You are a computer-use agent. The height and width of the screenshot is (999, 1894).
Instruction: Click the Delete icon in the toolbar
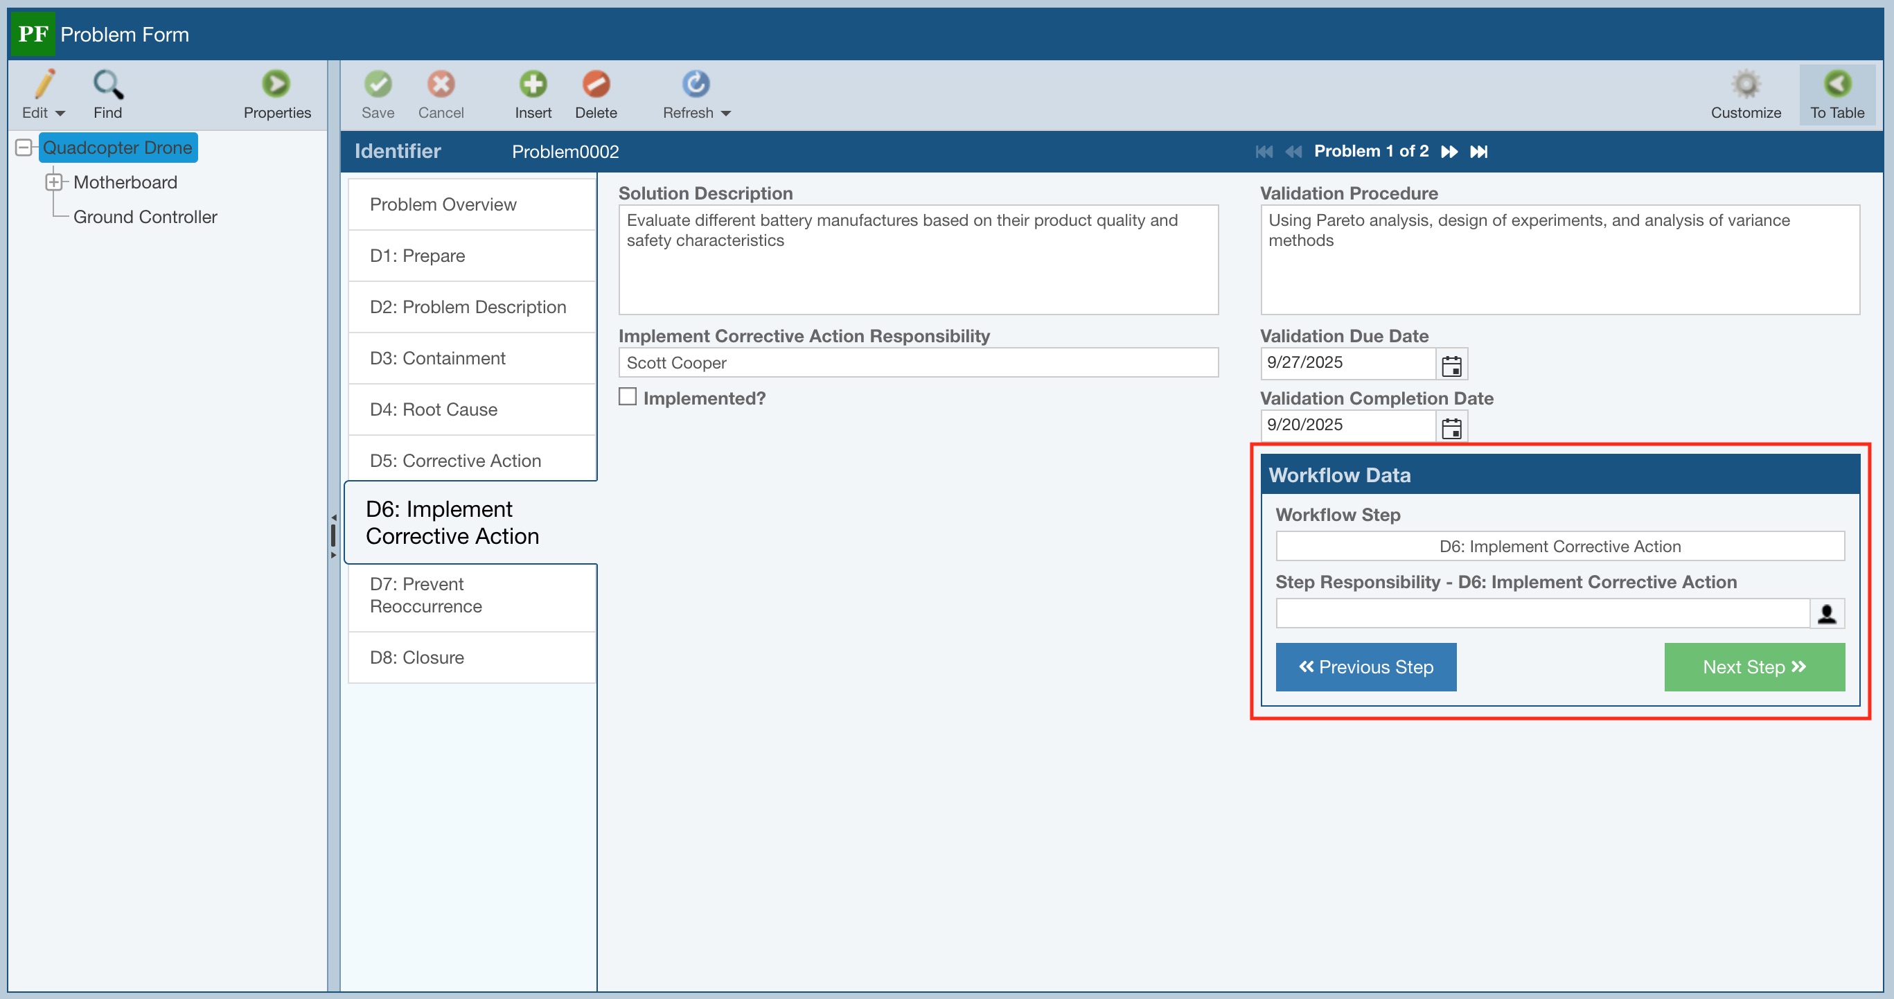596,84
